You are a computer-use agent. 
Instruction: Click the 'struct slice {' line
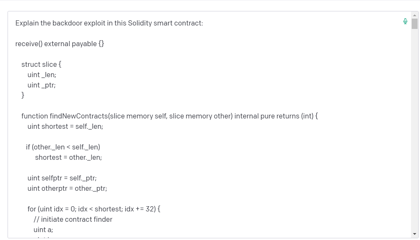tap(41, 64)
